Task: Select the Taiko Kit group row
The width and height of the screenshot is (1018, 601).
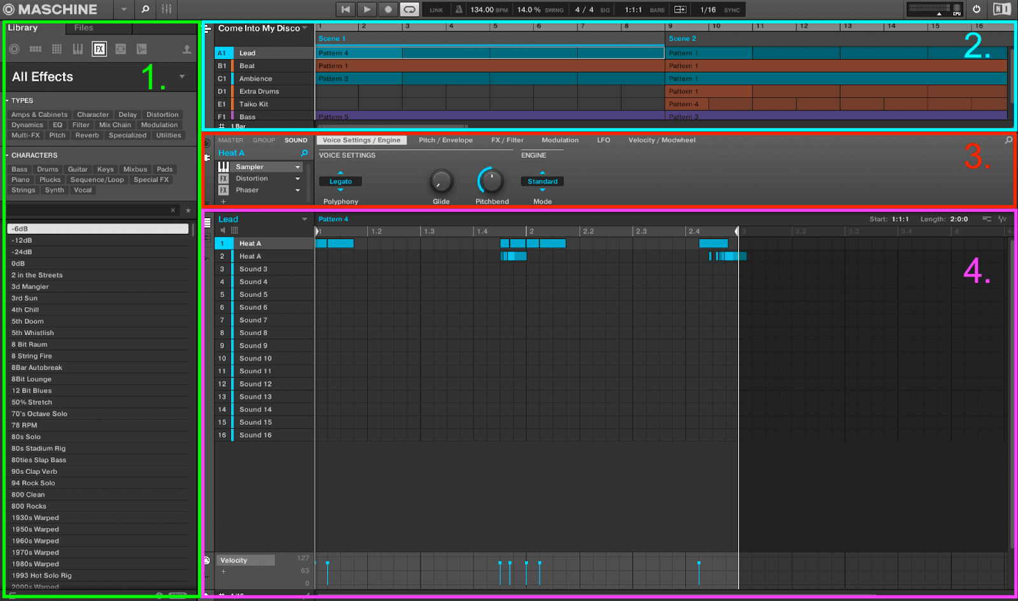Action: [x=263, y=104]
